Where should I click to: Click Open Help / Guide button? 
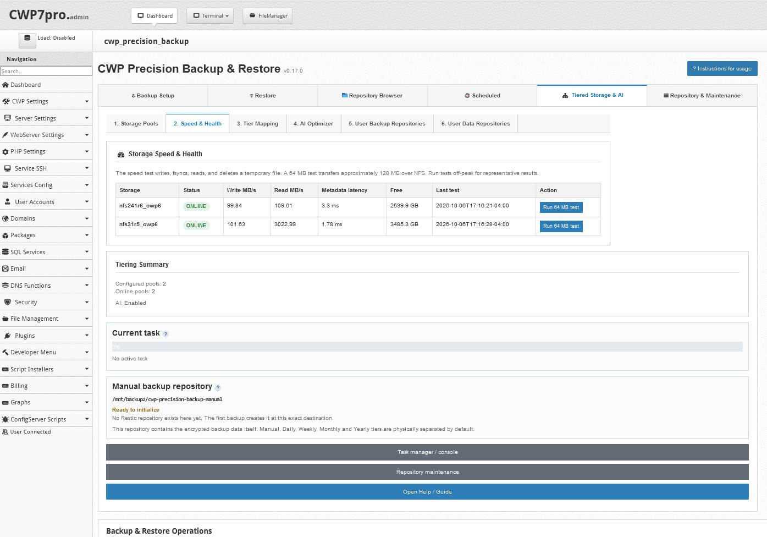427,492
